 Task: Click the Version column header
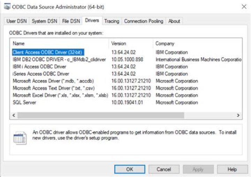pyautogui.click(x=131, y=43)
